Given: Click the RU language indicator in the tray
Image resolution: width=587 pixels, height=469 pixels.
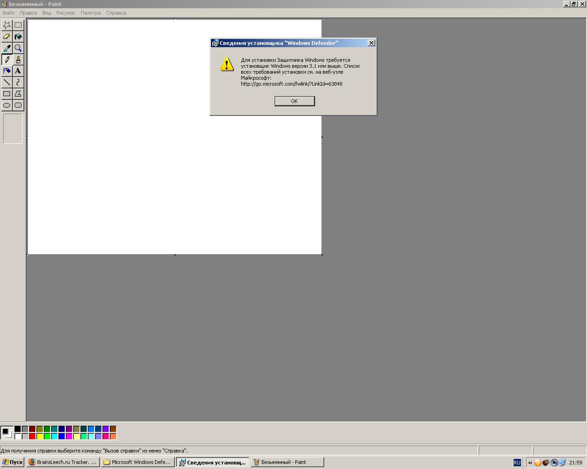Looking at the screenshot, I should 517,463.
